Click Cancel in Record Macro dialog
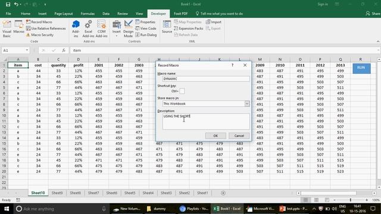 239,136
